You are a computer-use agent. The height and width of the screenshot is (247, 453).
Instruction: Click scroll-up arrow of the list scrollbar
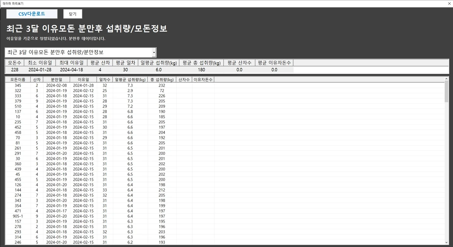(447, 79)
